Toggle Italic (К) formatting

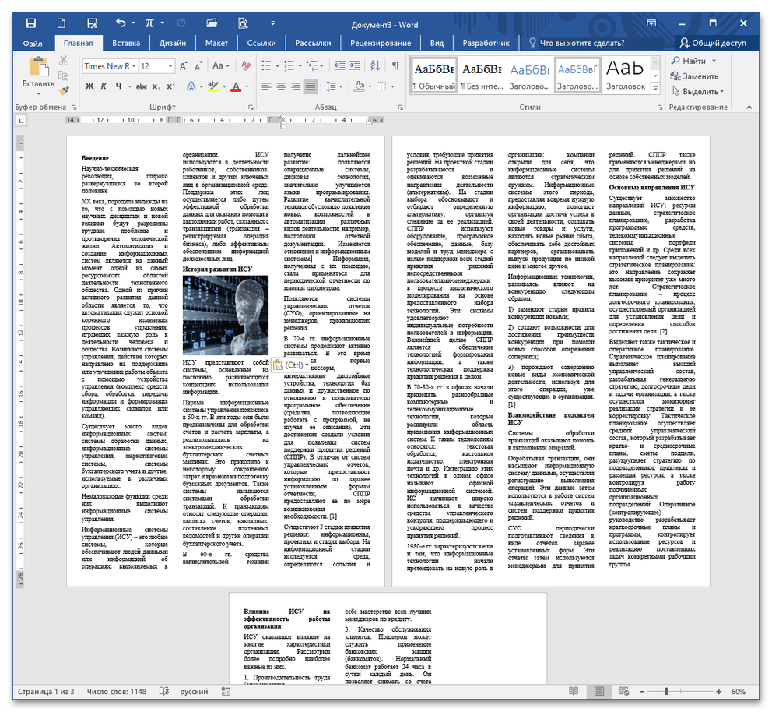point(104,86)
